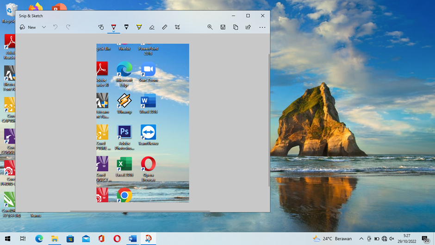This screenshot has height=245, width=435.
Task: Select the Corel CAPTURE desktop shortcut
Action: pyautogui.click(x=9, y=110)
